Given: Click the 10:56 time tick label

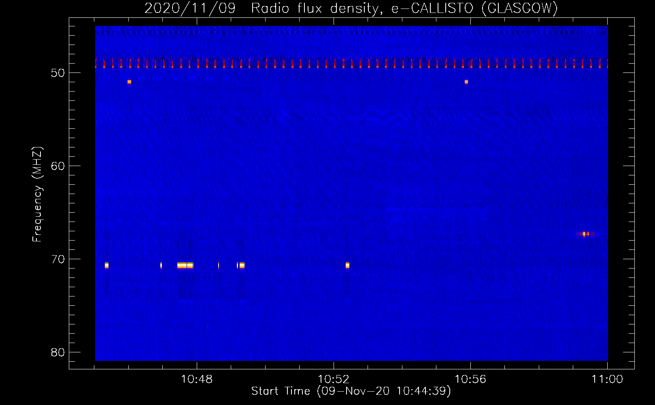Looking at the screenshot, I should pyautogui.click(x=470, y=379).
